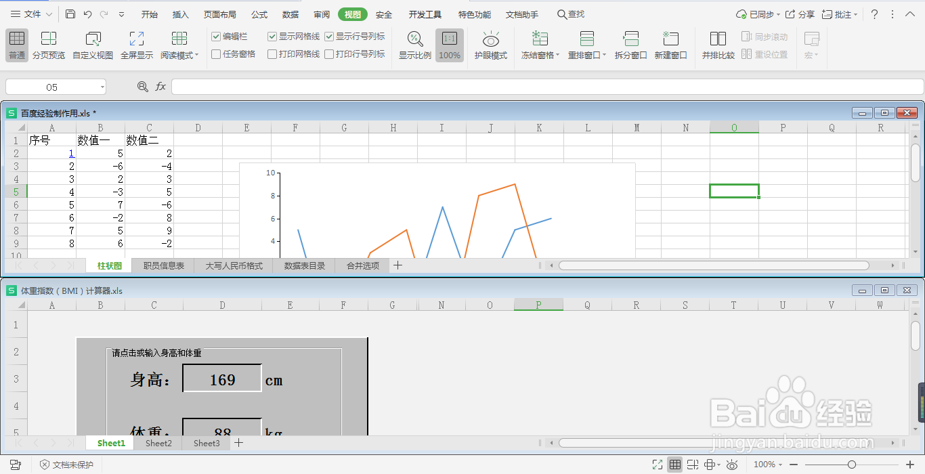Toggle Show Row/Column Headers (显示行号列标)

[329, 37]
